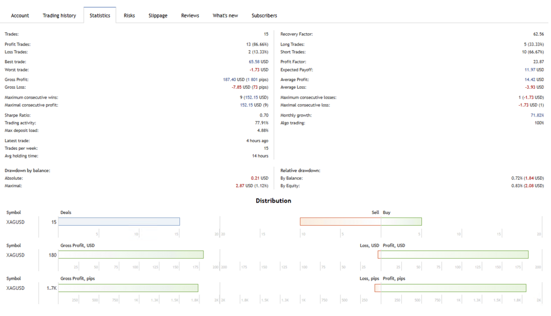Click the left Gross Profit, USD bar
The height and width of the screenshot is (316, 551).
point(131,255)
